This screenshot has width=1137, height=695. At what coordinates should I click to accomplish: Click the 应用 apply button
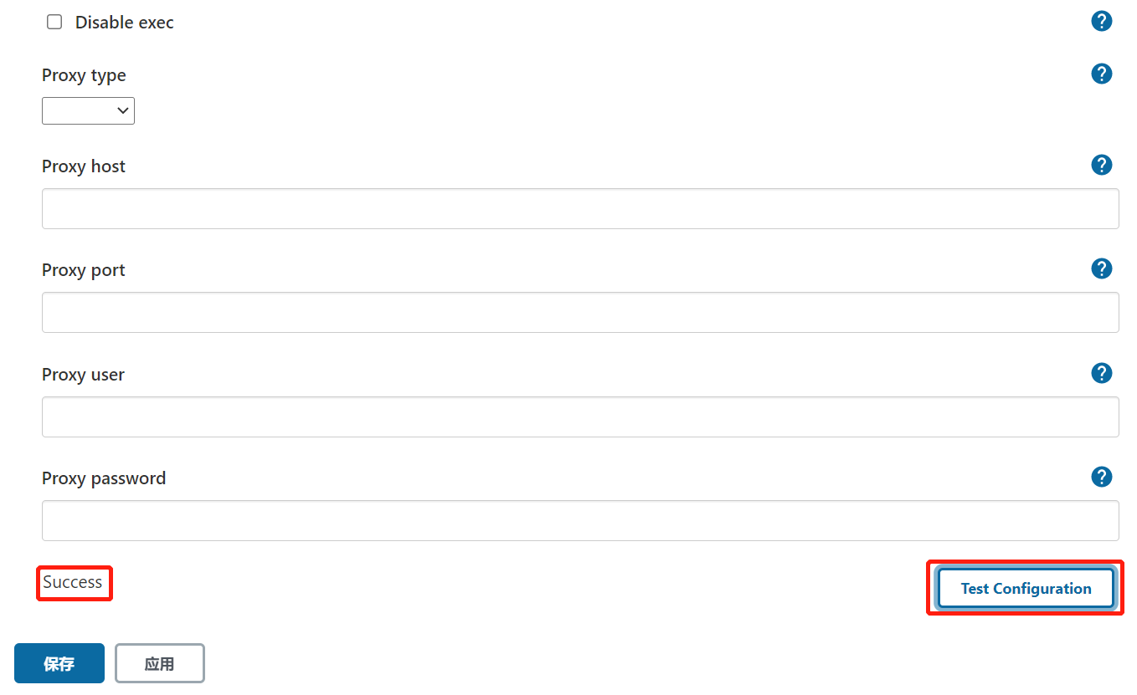point(159,663)
